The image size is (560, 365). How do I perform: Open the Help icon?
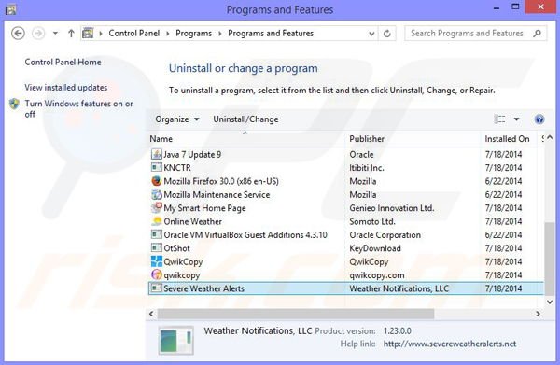coord(539,119)
